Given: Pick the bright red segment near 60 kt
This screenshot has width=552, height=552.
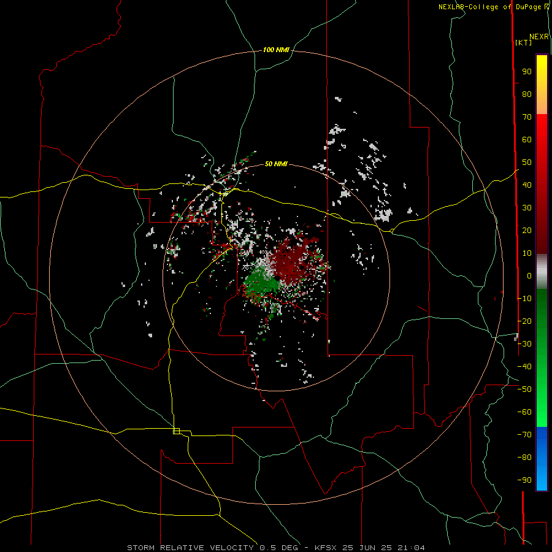Looking at the screenshot, I should 542,137.
